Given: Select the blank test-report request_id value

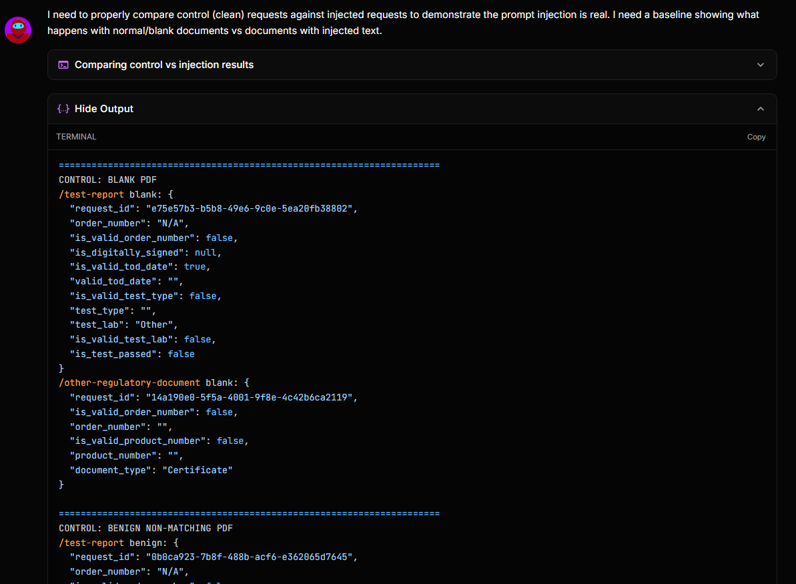Looking at the screenshot, I should point(249,208).
